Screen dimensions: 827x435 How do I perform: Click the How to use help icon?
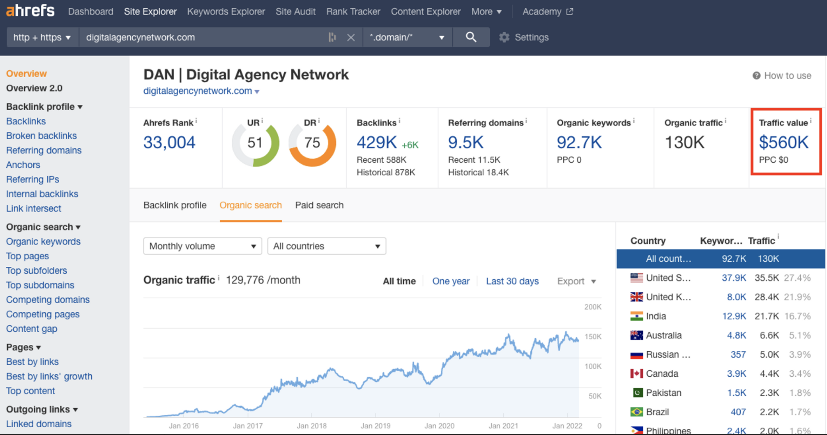coord(756,76)
